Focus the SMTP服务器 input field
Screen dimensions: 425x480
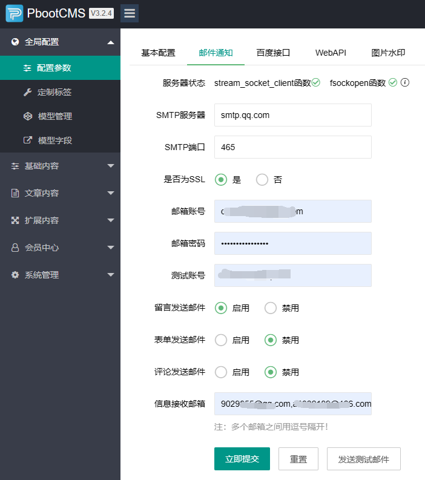(293, 115)
